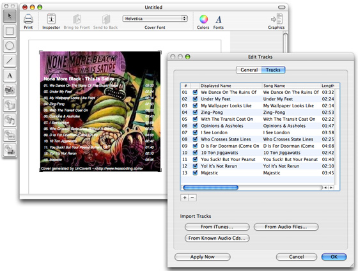Screen dimensions: 358x271
Task: Open the Helvetica cover font dropdown
Action: (155, 19)
